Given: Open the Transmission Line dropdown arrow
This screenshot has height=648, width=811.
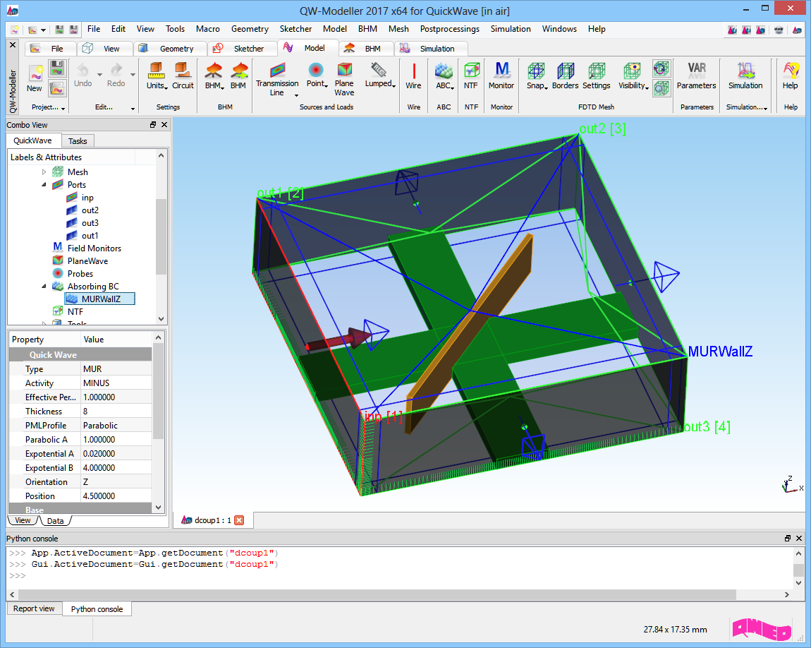Looking at the screenshot, I should tap(296, 95).
